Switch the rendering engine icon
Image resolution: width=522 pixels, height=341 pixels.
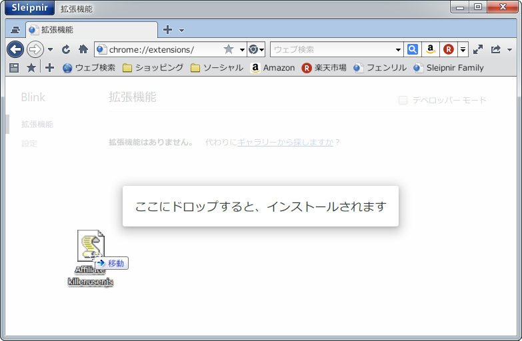(256, 49)
